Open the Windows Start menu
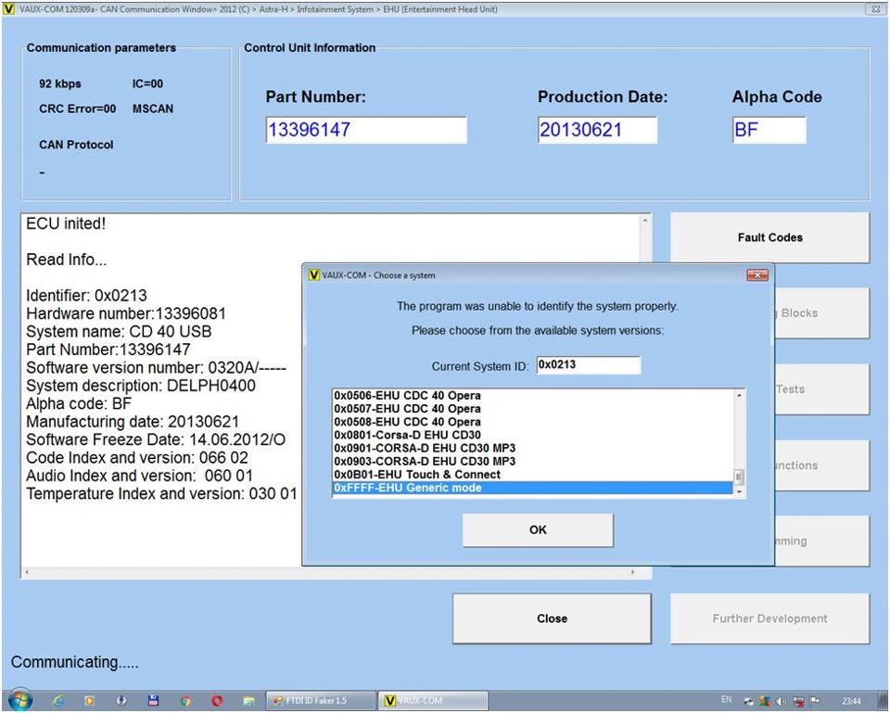Viewport: 890px width, 713px height. point(21,701)
